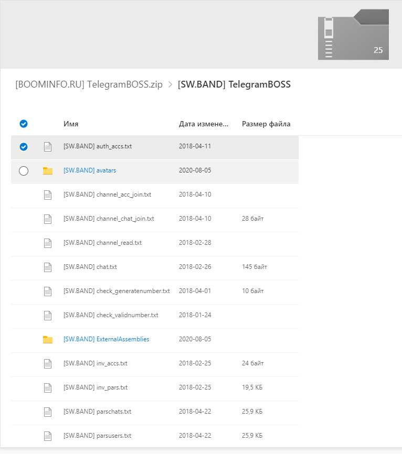402x454 pixels.
Task: Click the zip archive icon showing 25
Action: (353, 35)
